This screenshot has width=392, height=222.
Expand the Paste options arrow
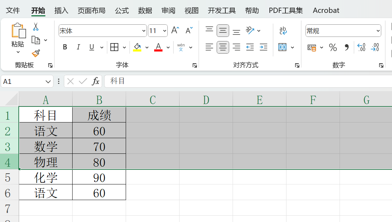point(18,52)
